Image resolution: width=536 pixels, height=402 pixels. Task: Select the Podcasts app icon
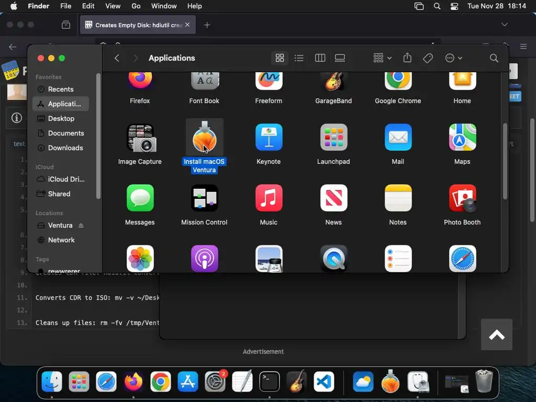pyautogui.click(x=205, y=259)
